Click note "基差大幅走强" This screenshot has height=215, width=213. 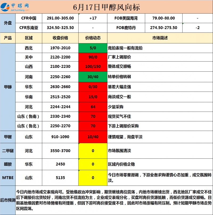[119, 87]
